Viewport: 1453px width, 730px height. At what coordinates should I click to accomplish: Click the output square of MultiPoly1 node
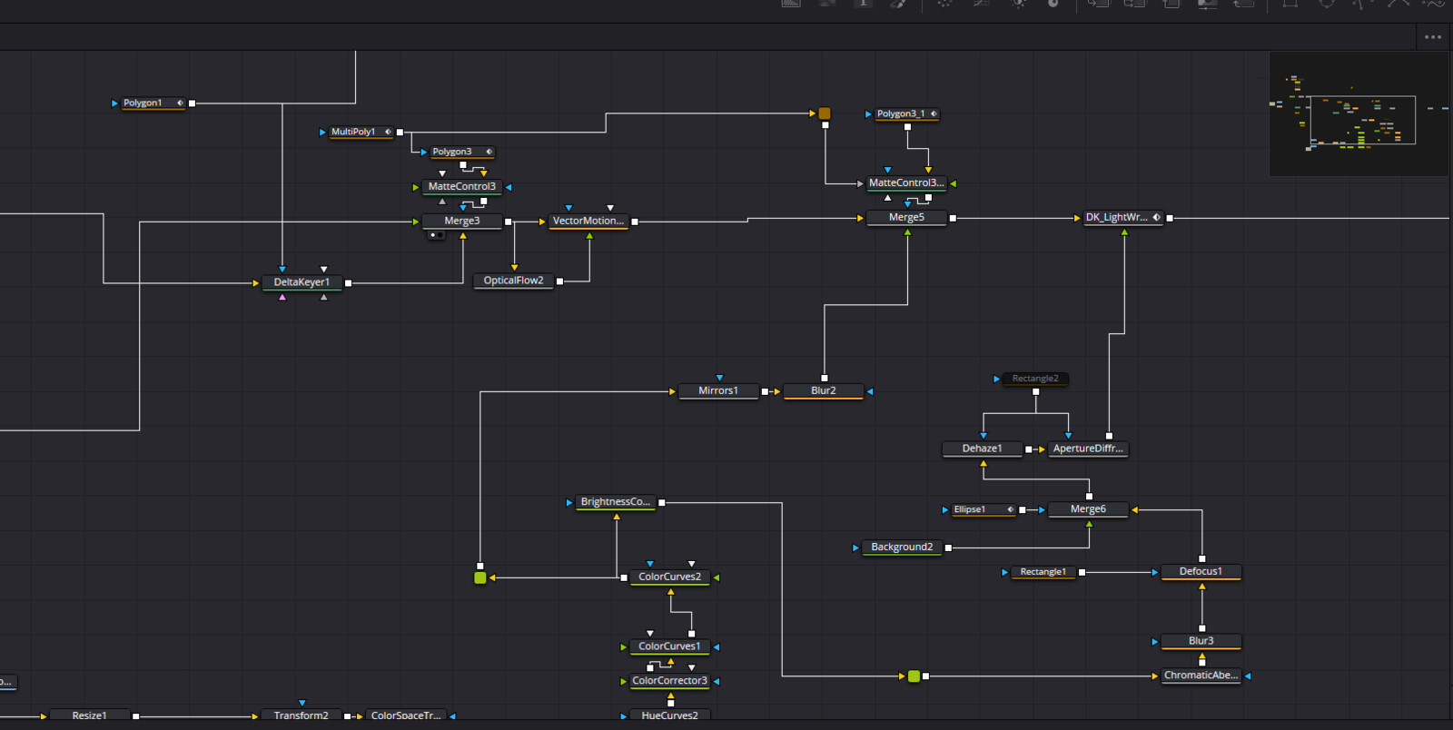400,133
